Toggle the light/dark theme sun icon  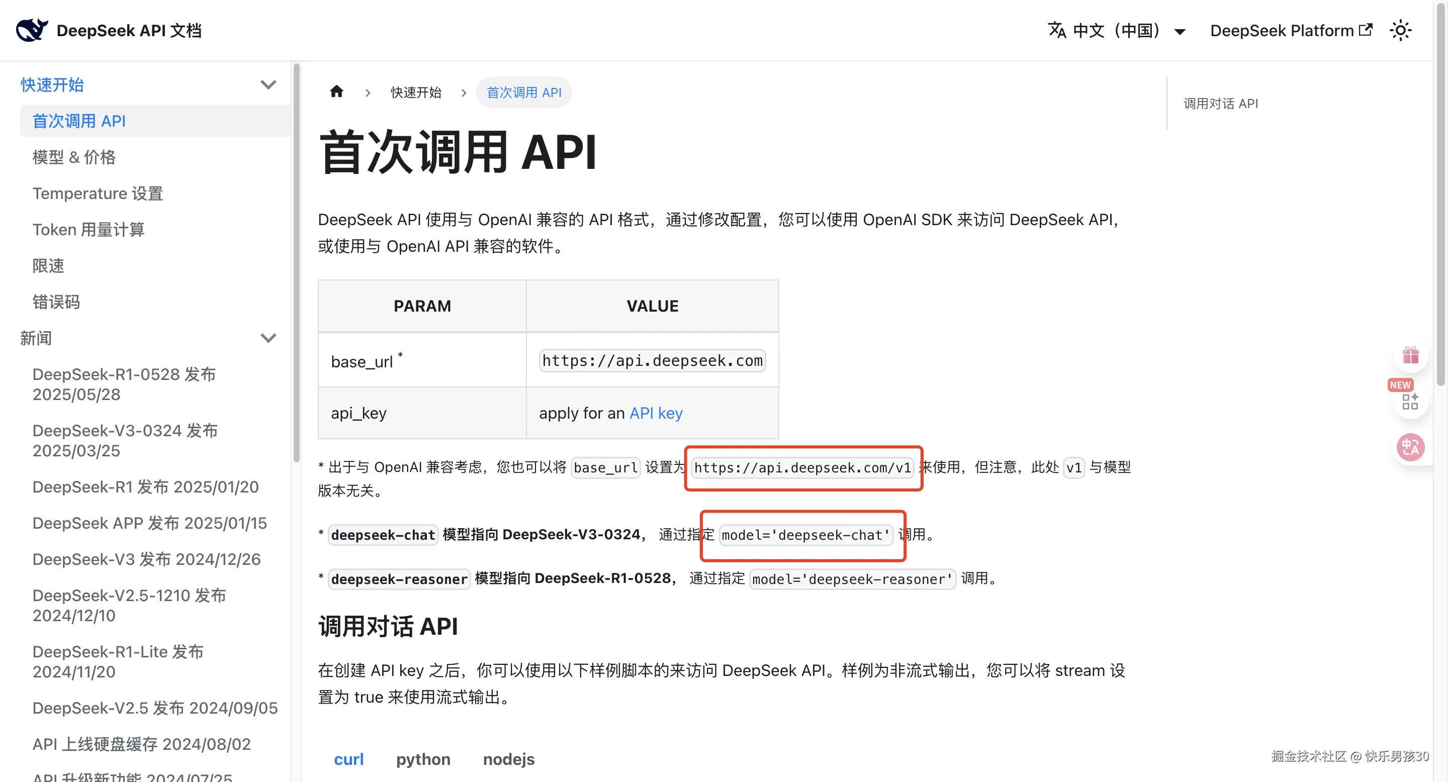(x=1400, y=30)
